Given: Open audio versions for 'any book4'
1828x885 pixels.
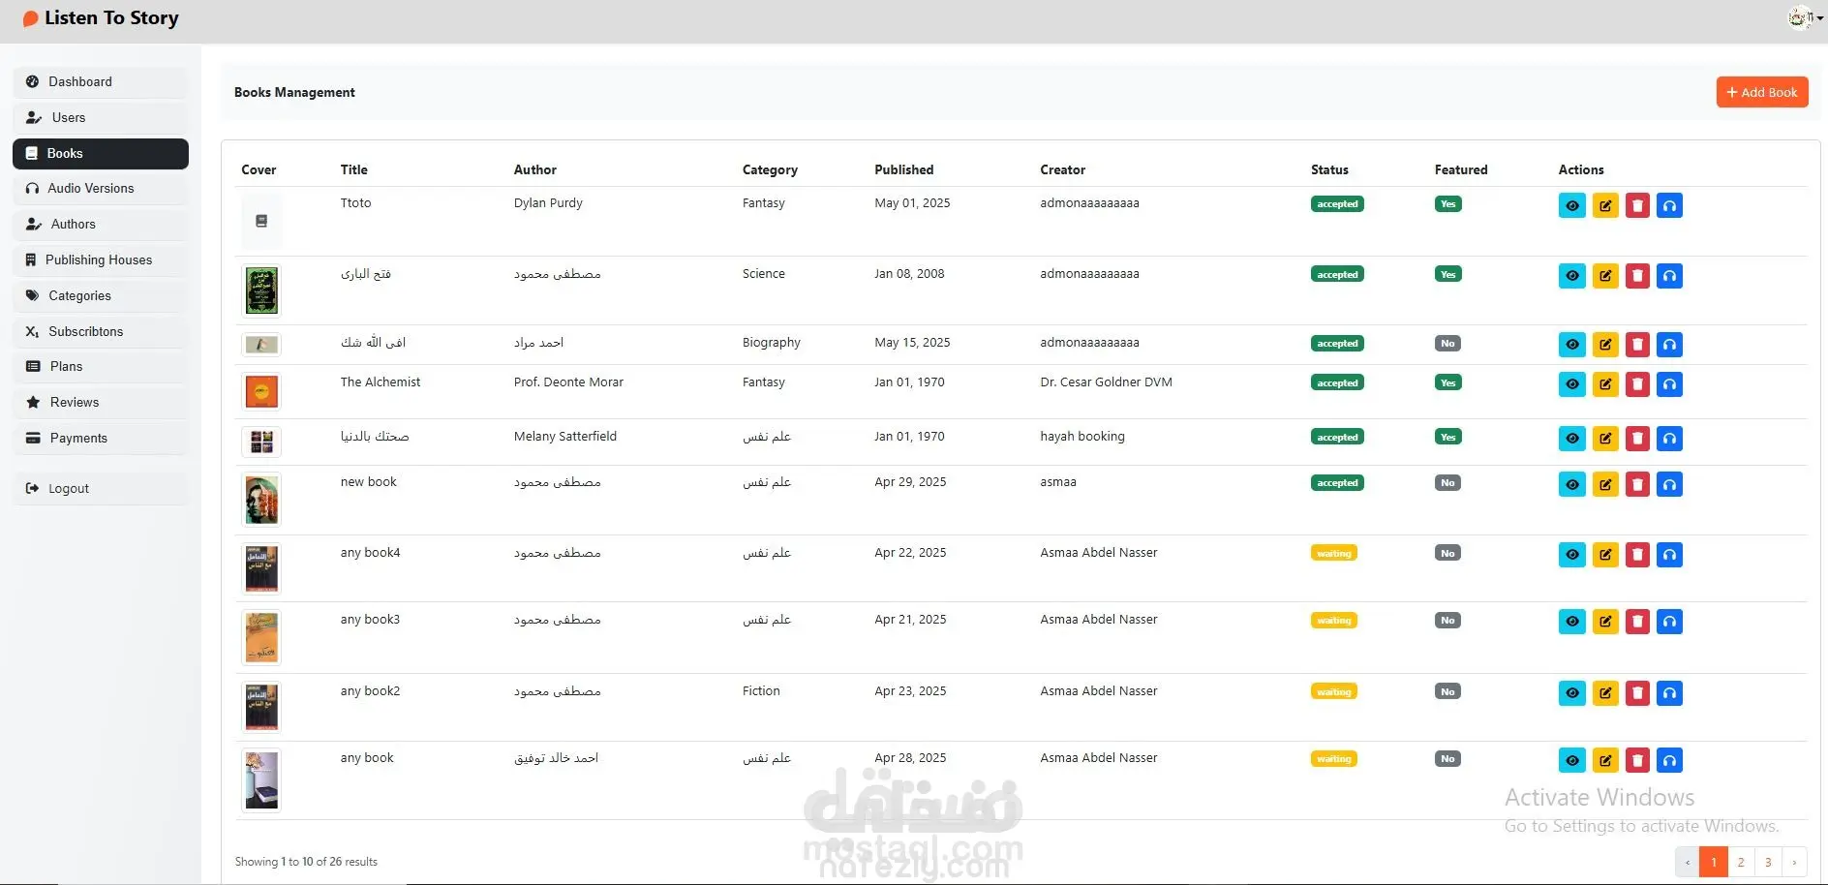Looking at the screenshot, I should point(1669,555).
